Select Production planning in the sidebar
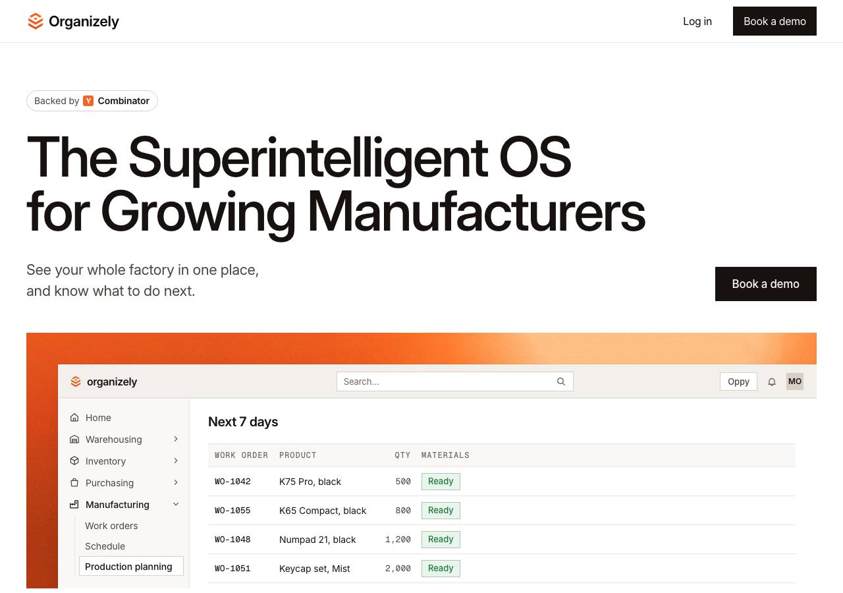This screenshot has height=593, width=843. coord(131,567)
